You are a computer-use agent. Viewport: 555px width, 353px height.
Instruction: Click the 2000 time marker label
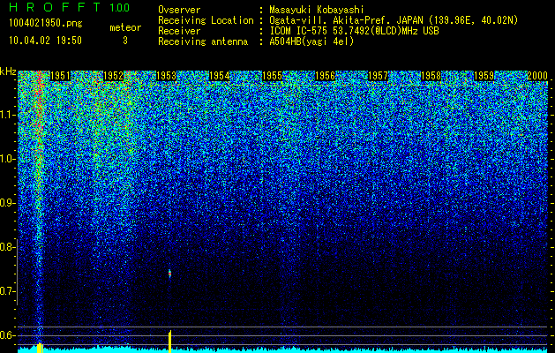(537, 76)
